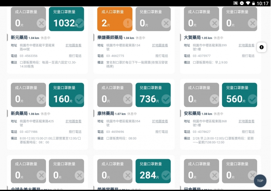Tap 大賀藥局 note 早上9:00

tap(210, 62)
